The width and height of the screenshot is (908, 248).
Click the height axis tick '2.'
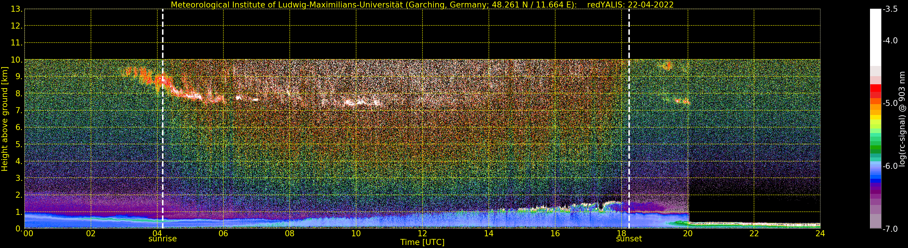pos(19,195)
